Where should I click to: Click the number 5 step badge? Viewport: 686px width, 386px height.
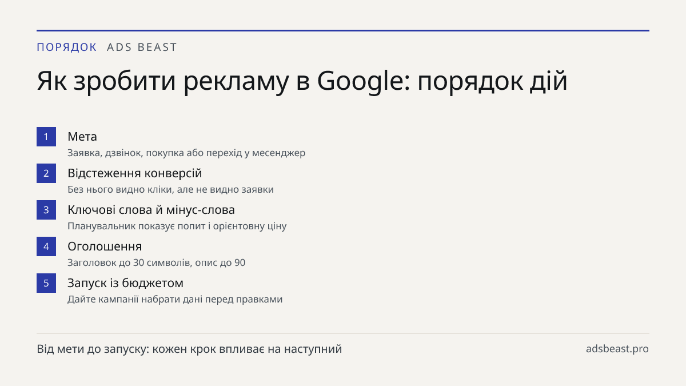[46, 283]
